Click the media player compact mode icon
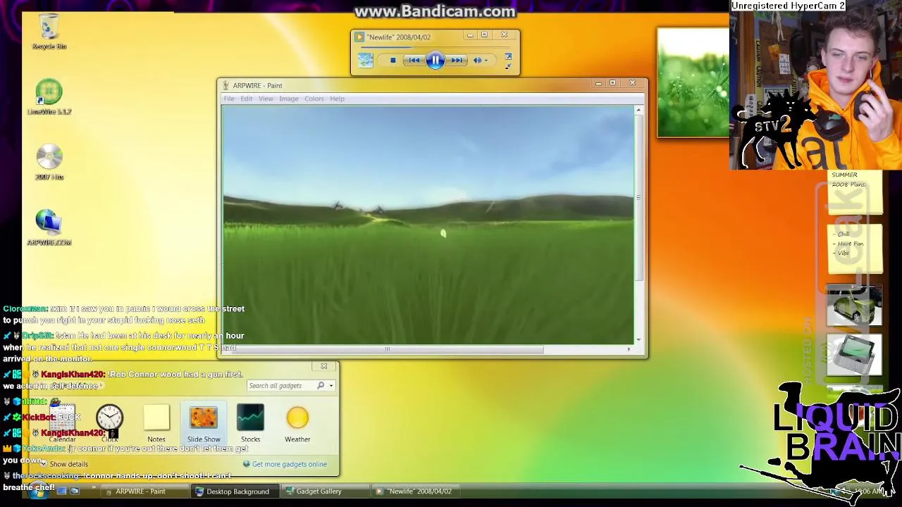The height and width of the screenshot is (507, 902). click(508, 66)
